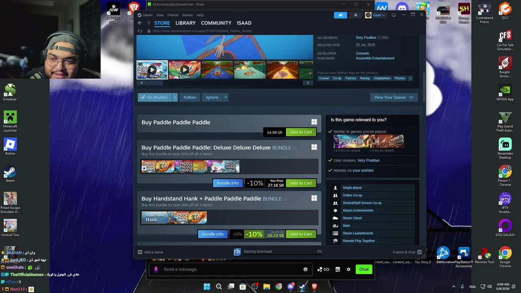Toggle the On Wishlist checkbox button
The width and height of the screenshot is (521, 293).
tap(155, 97)
